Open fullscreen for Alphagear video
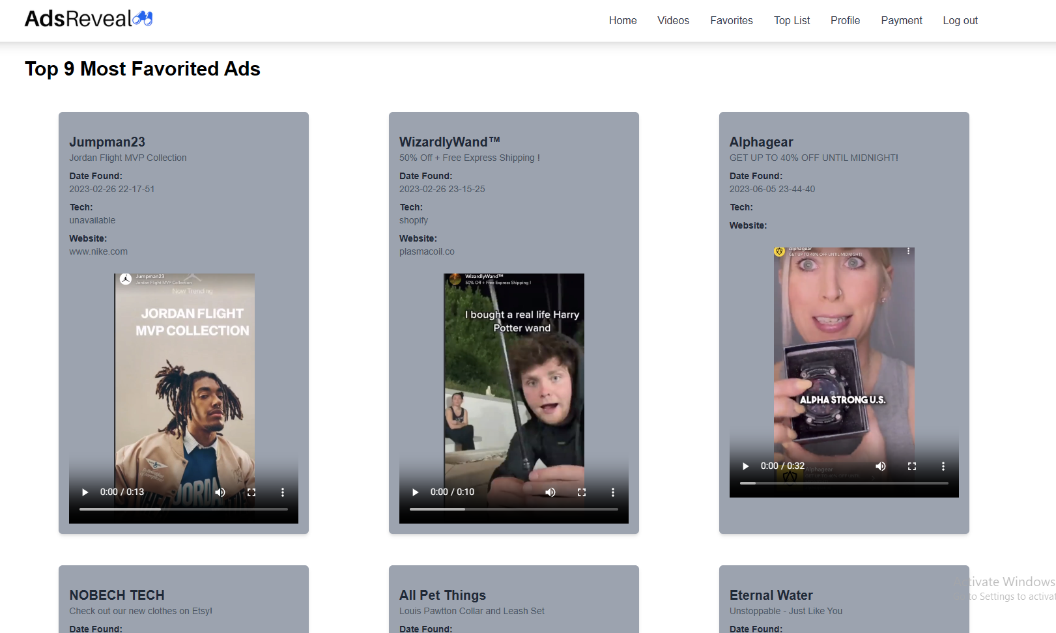 [x=912, y=466]
